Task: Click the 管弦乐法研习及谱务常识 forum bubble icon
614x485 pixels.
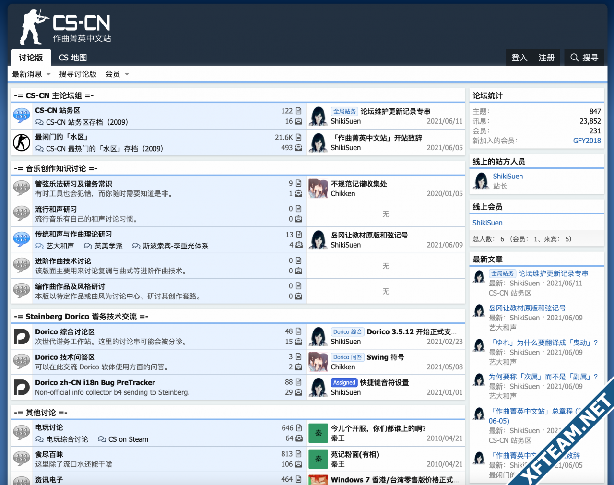Action: pyautogui.click(x=22, y=189)
